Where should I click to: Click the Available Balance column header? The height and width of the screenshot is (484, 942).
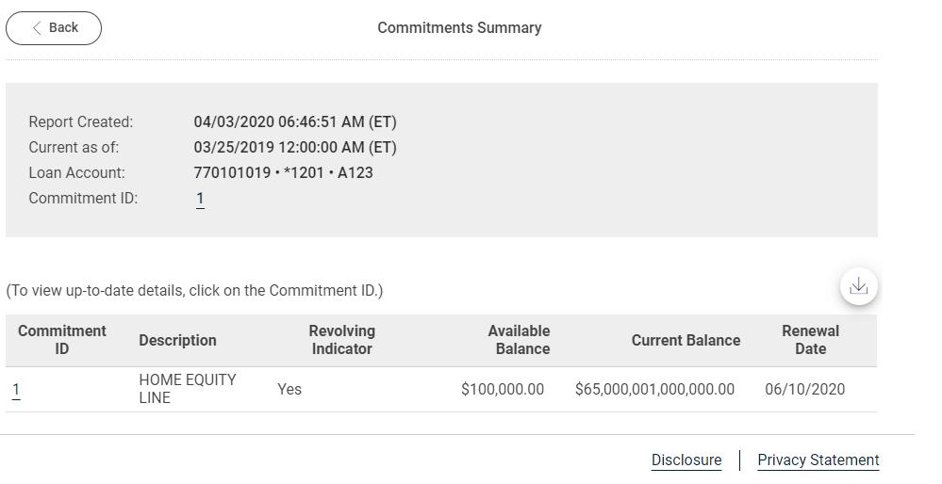[519, 340]
